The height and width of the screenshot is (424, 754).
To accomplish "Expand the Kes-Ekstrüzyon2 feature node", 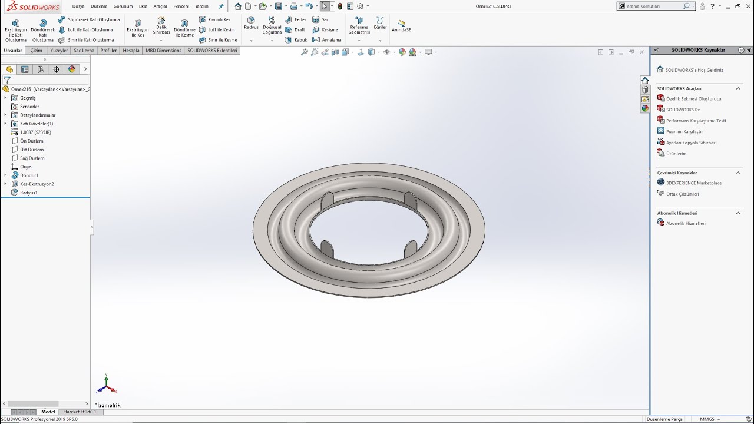I will click(5, 184).
